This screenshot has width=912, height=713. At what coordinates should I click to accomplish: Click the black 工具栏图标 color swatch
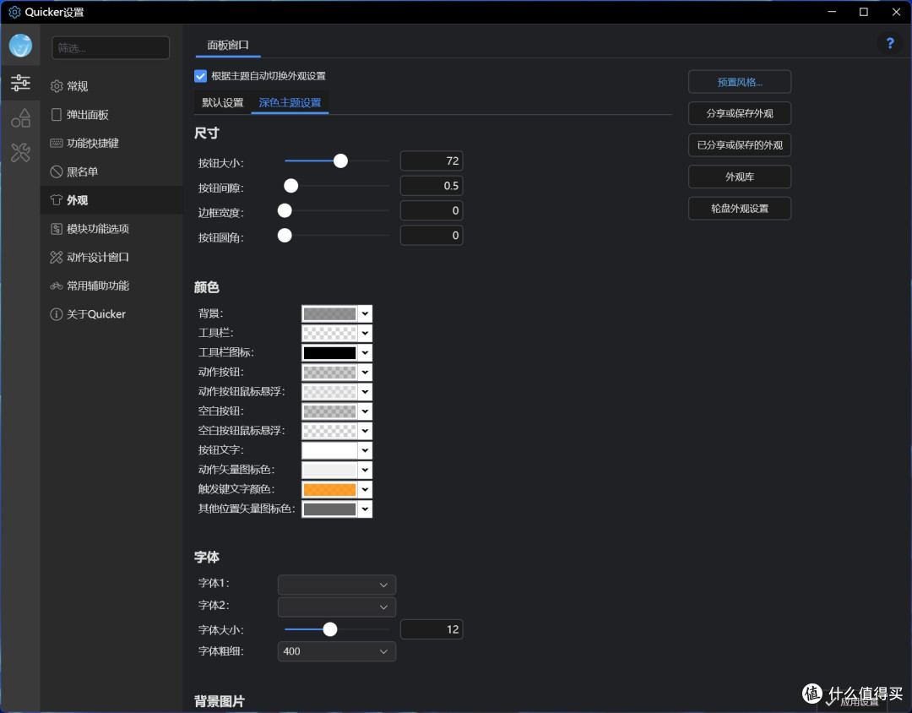329,353
